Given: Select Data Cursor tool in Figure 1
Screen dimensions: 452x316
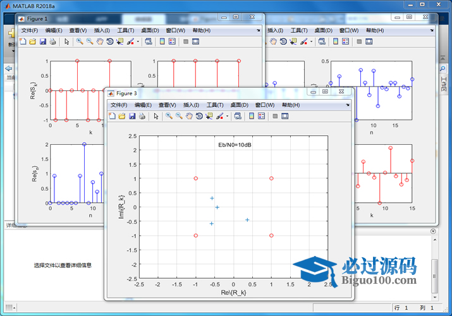Looking at the screenshot, I should (x=119, y=42).
